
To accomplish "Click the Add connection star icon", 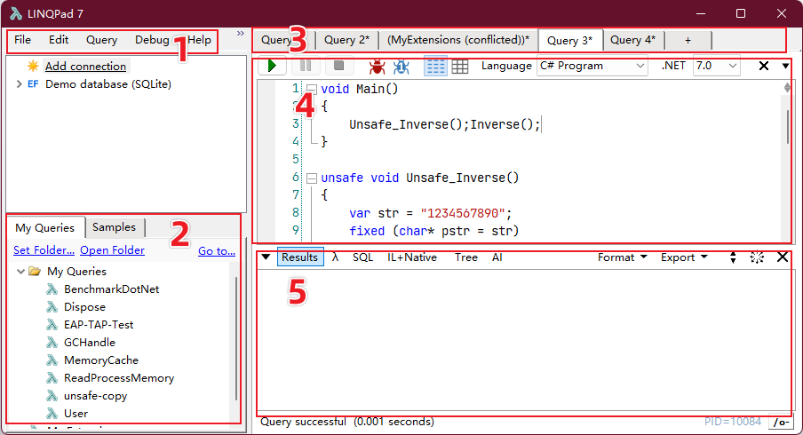I will coord(33,66).
